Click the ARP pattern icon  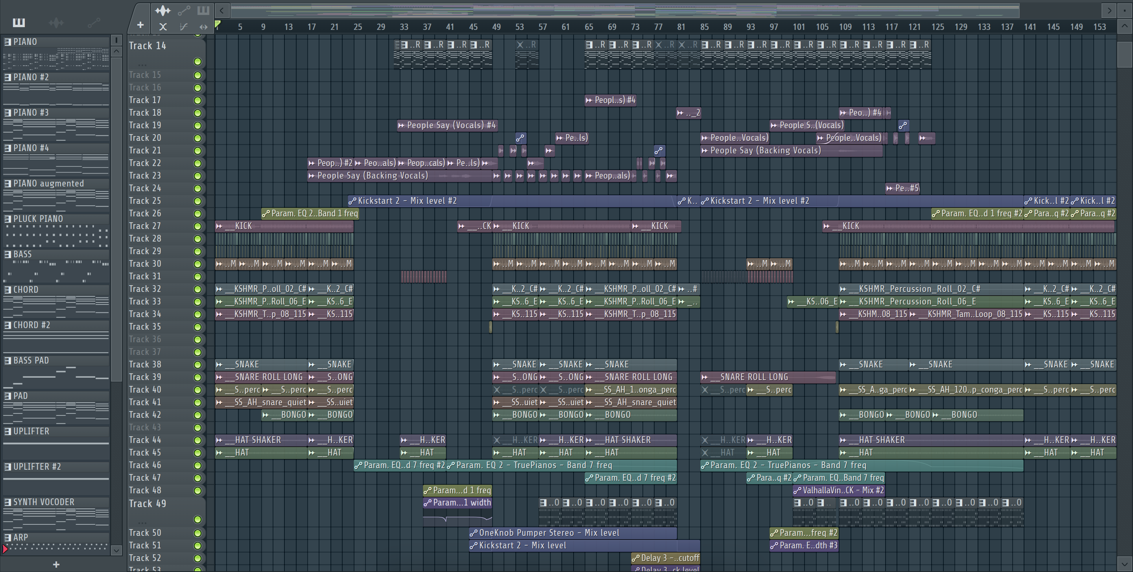tap(7, 537)
